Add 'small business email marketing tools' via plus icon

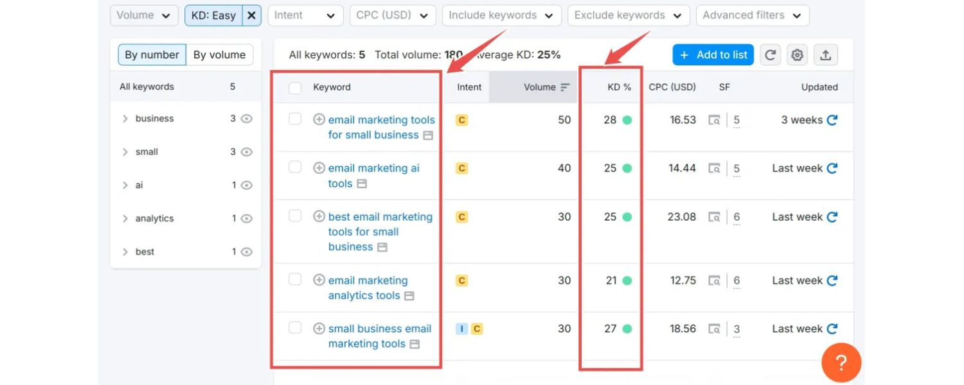(x=319, y=329)
